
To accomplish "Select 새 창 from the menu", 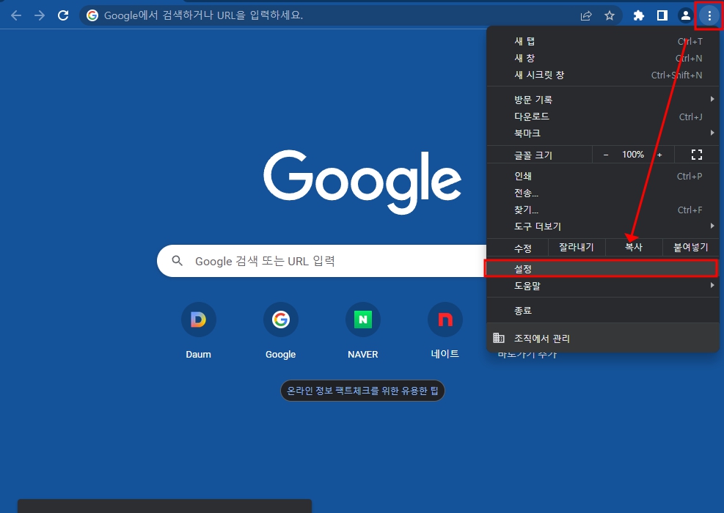I will click(x=603, y=58).
